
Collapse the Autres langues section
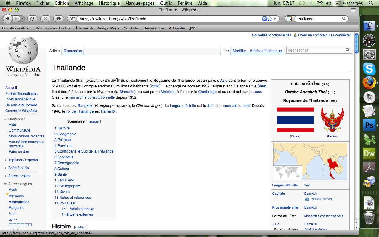tap(5, 184)
